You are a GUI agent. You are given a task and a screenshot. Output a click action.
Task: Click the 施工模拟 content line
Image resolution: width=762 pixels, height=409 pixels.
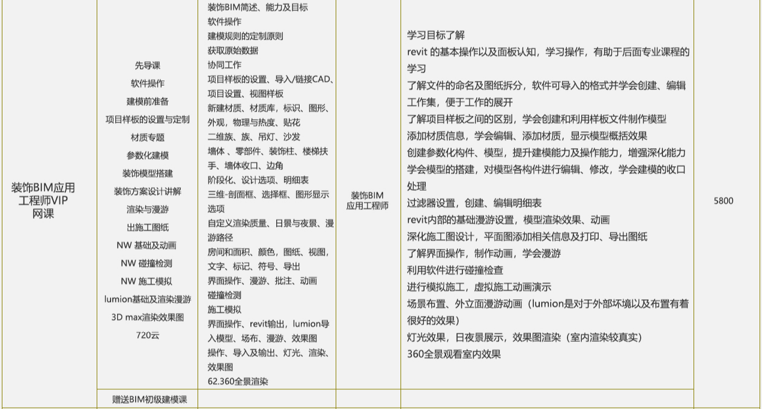[224, 309]
